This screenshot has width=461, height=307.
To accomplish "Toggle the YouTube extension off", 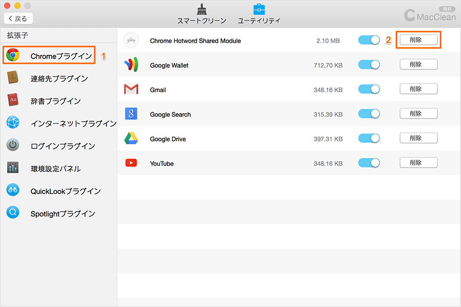I will (369, 163).
